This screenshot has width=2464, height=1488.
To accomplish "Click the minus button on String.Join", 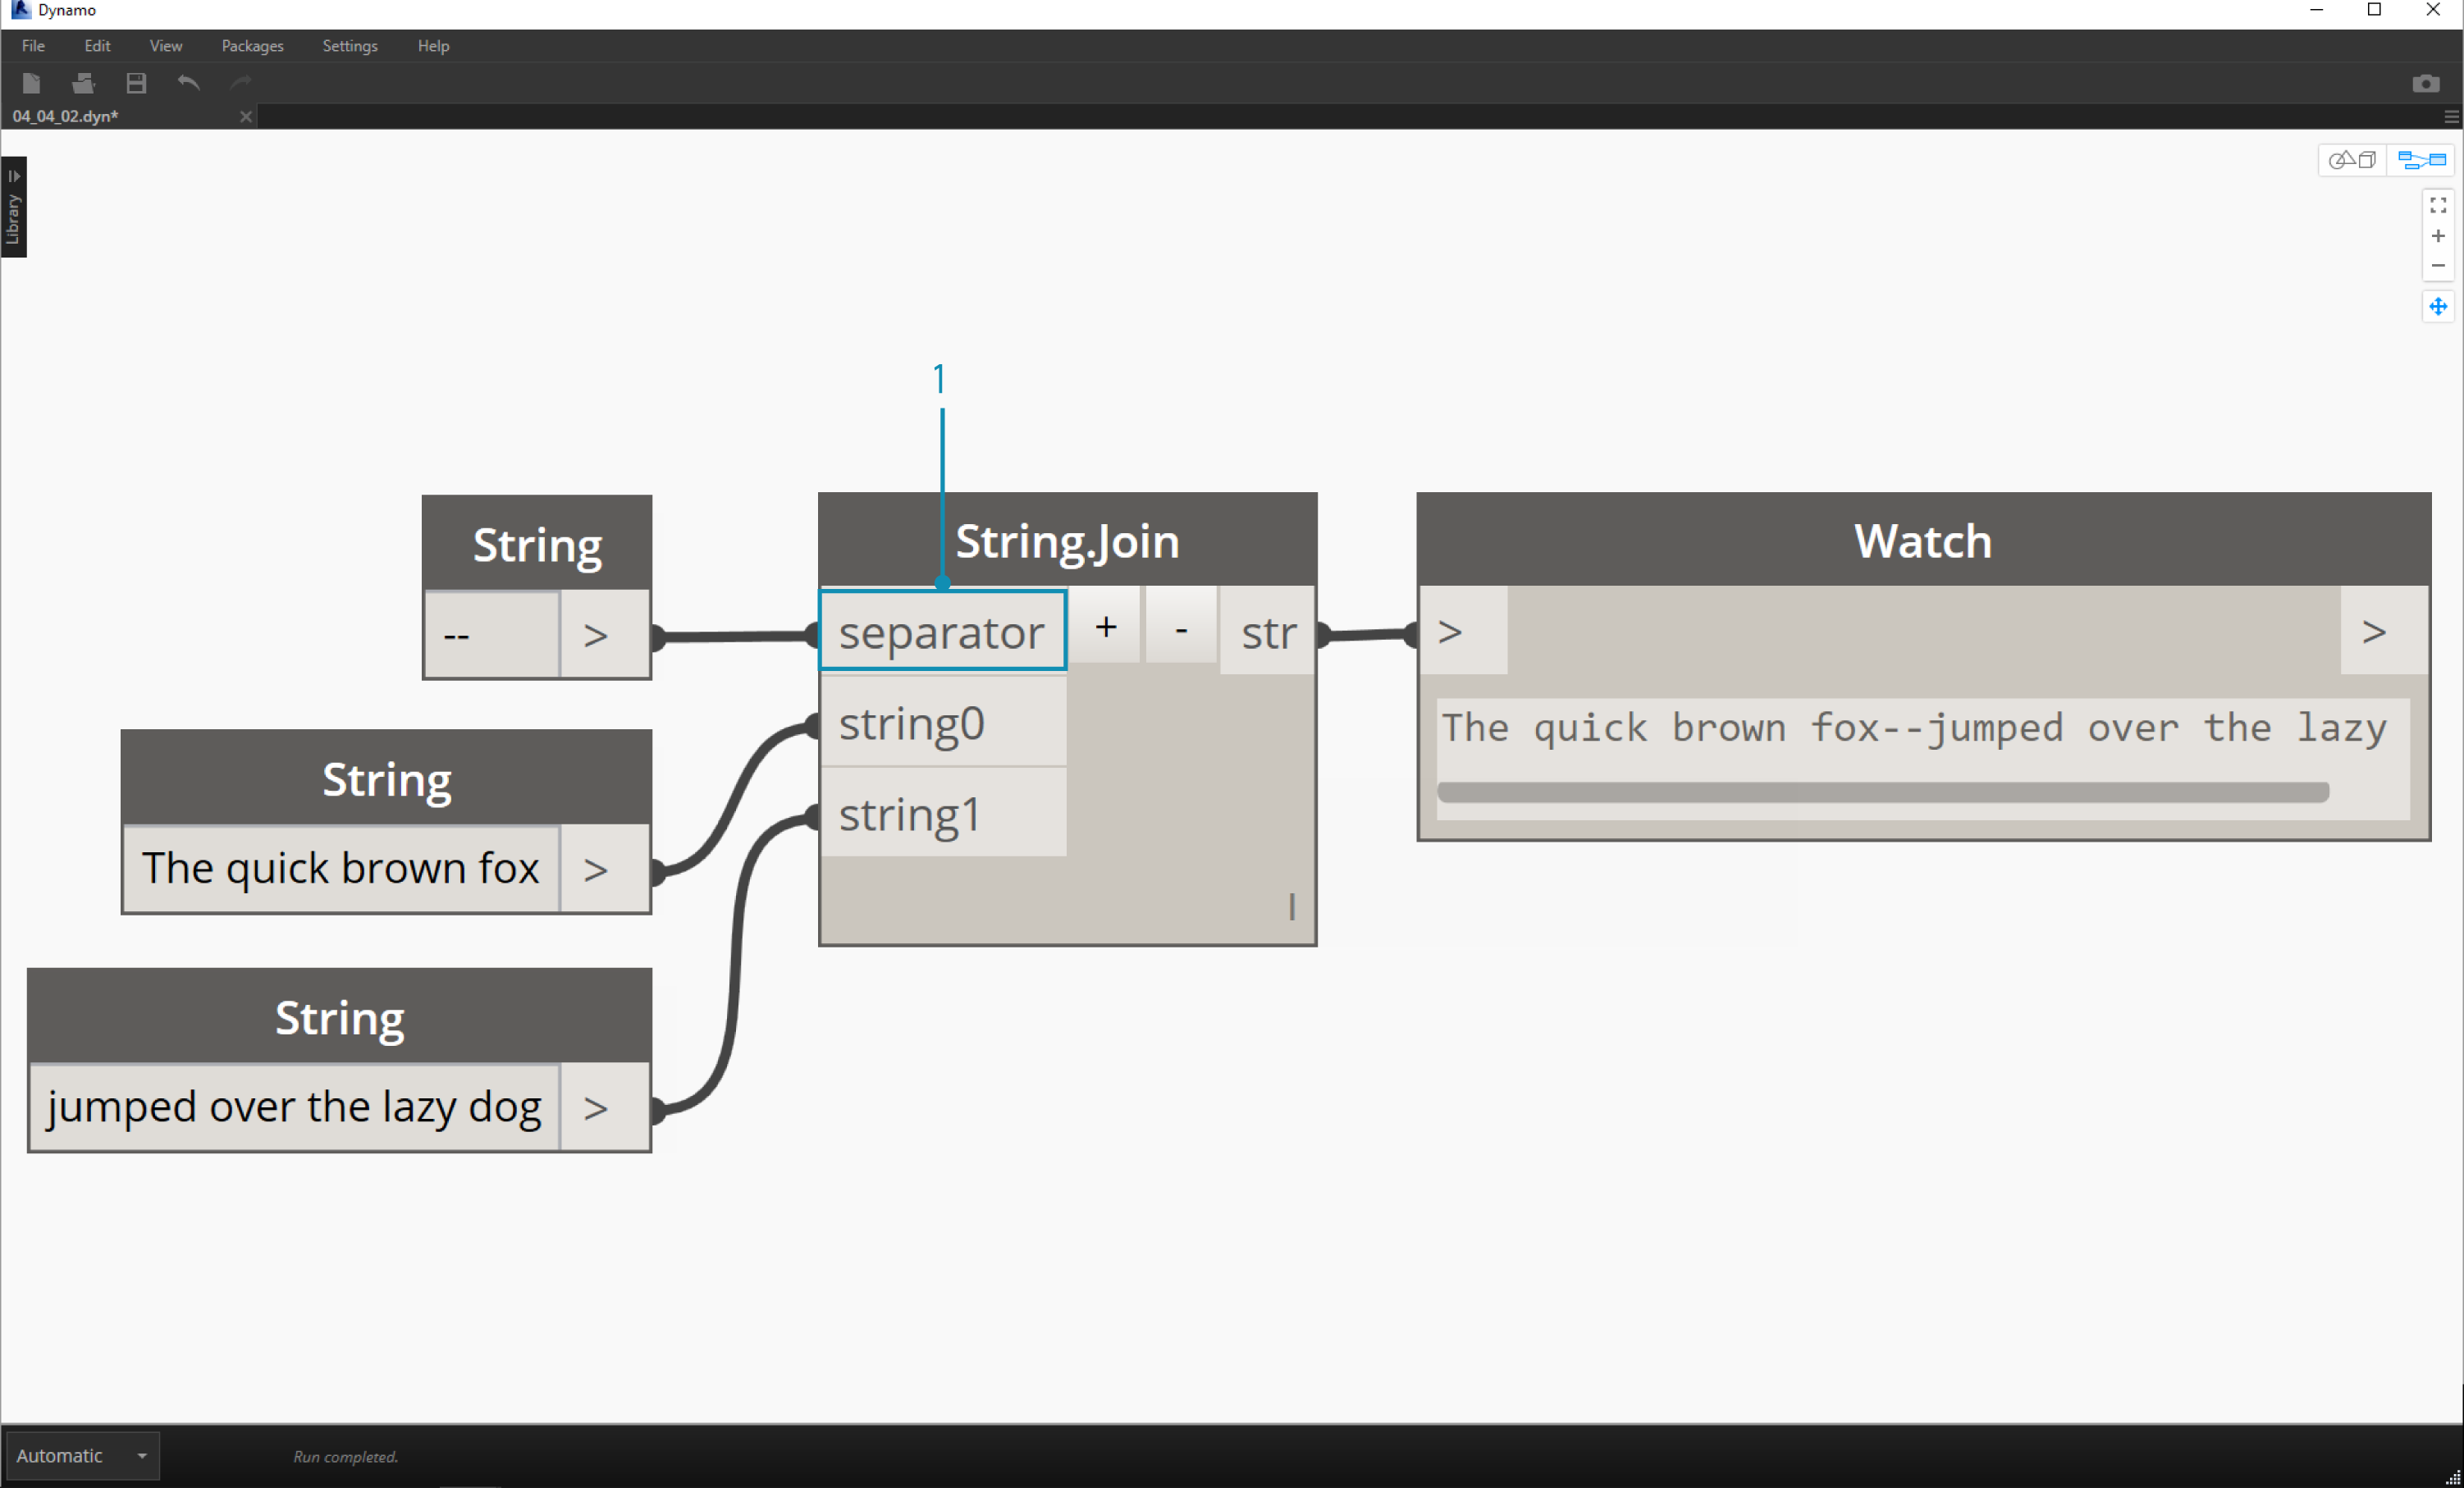I will (x=1181, y=630).
